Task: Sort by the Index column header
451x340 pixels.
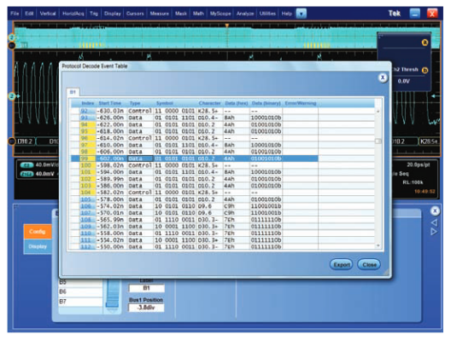Action: [88, 103]
